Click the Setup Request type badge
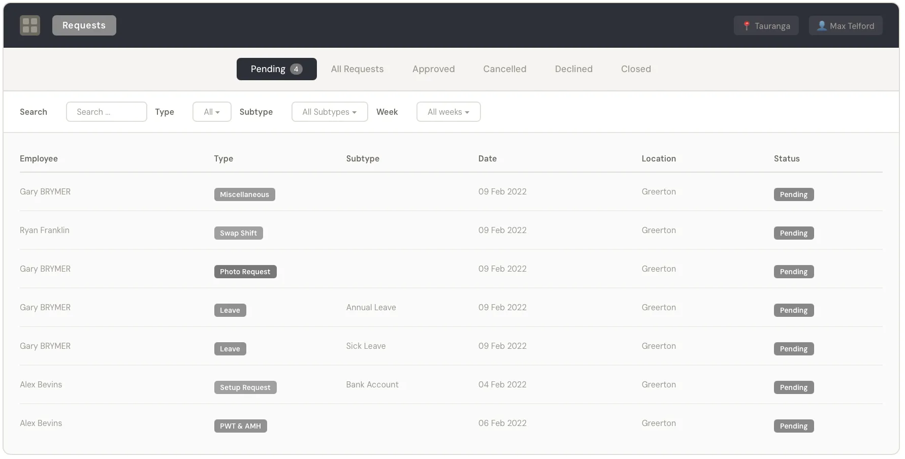905x459 pixels. tap(245, 387)
